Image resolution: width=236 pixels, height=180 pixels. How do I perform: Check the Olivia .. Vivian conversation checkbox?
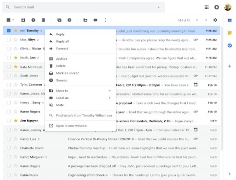pyautogui.click(x=9, y=49)
